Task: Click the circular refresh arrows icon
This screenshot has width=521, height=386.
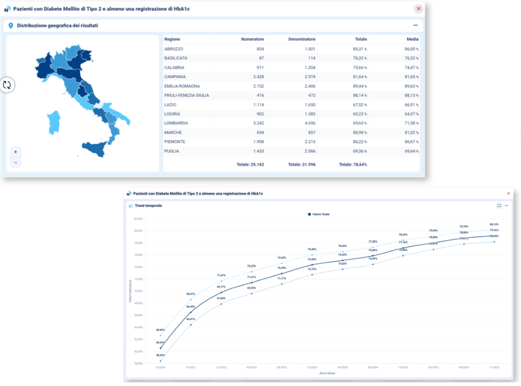Action: coord(7,84)
